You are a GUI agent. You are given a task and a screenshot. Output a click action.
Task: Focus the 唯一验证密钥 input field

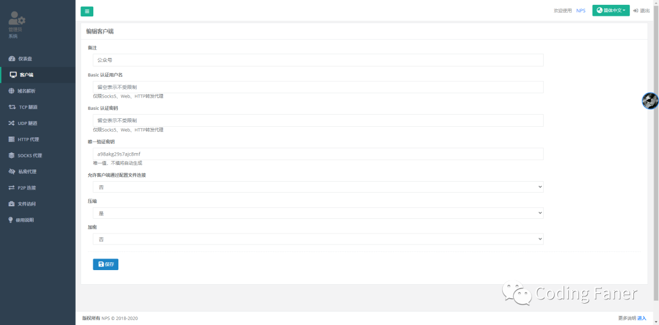coord(318,154)
